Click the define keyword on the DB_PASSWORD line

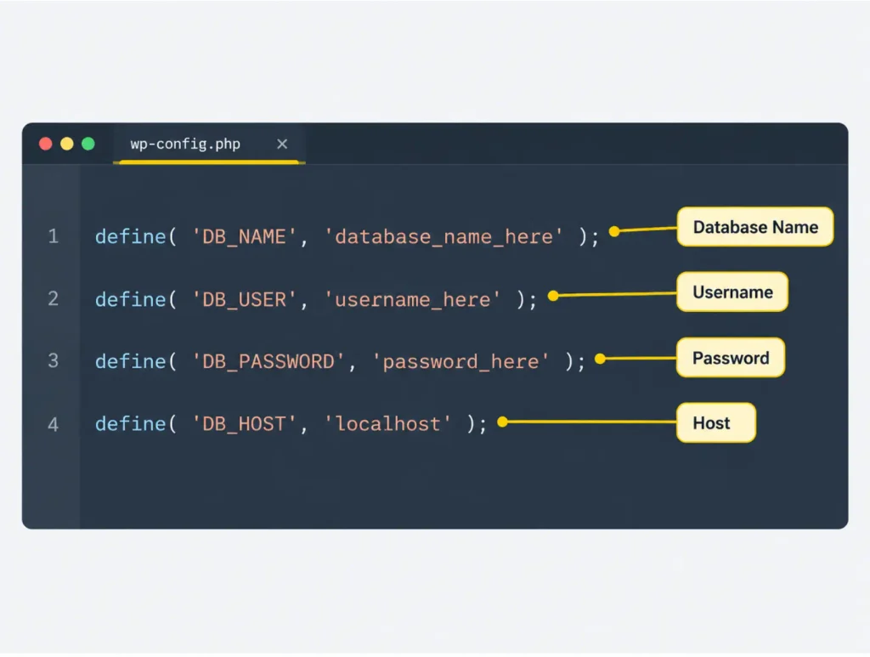[x=131, y=362]
